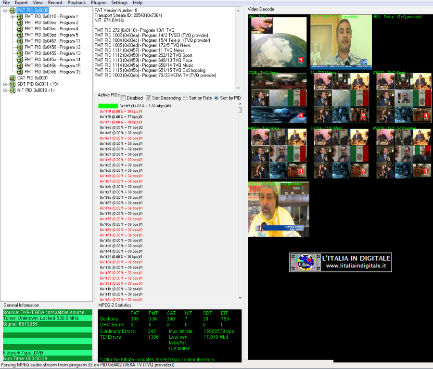Image resolution: width=433 pixels, height=369 pixels.
Task: Click the 11 - TVQ News video thumbnail
Action: coord(341,98)
